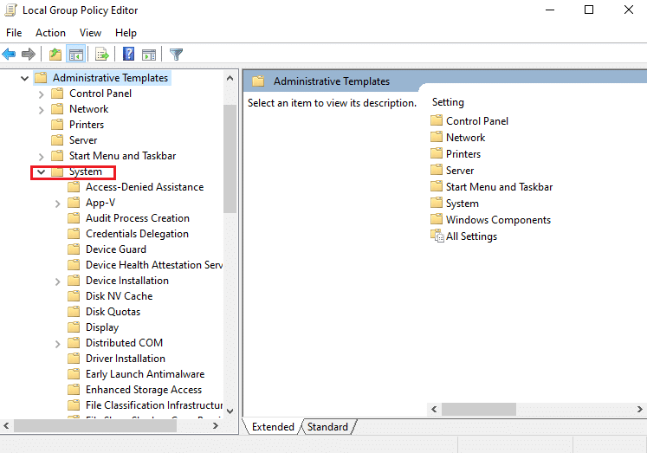Click folder icon beside Display in tree

coord(74,327)
